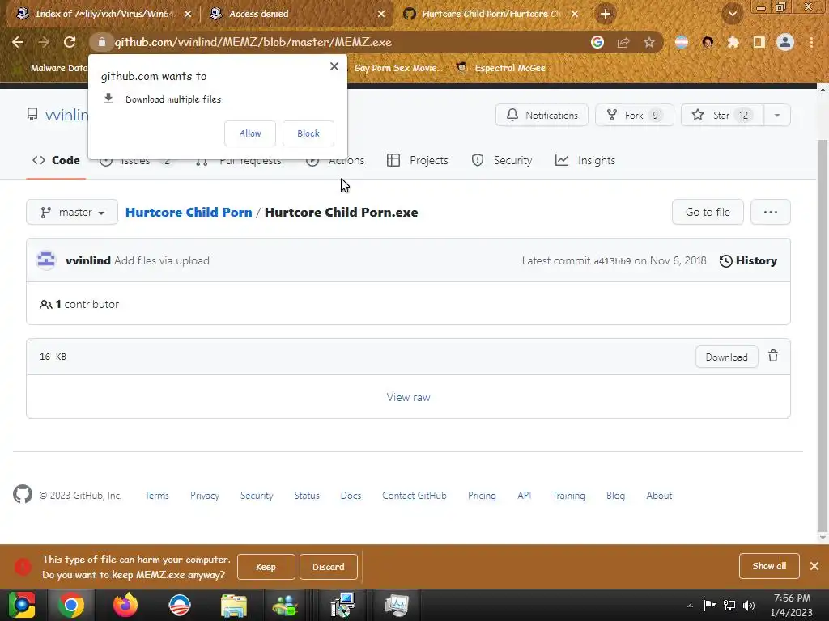Click the vvinlind commit author link
Viewport: 829px width, 621px height.
(x=87, y=261)
